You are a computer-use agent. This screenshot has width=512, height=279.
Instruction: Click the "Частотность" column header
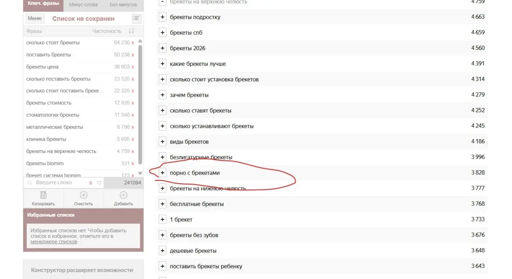[x=107, y=31]
